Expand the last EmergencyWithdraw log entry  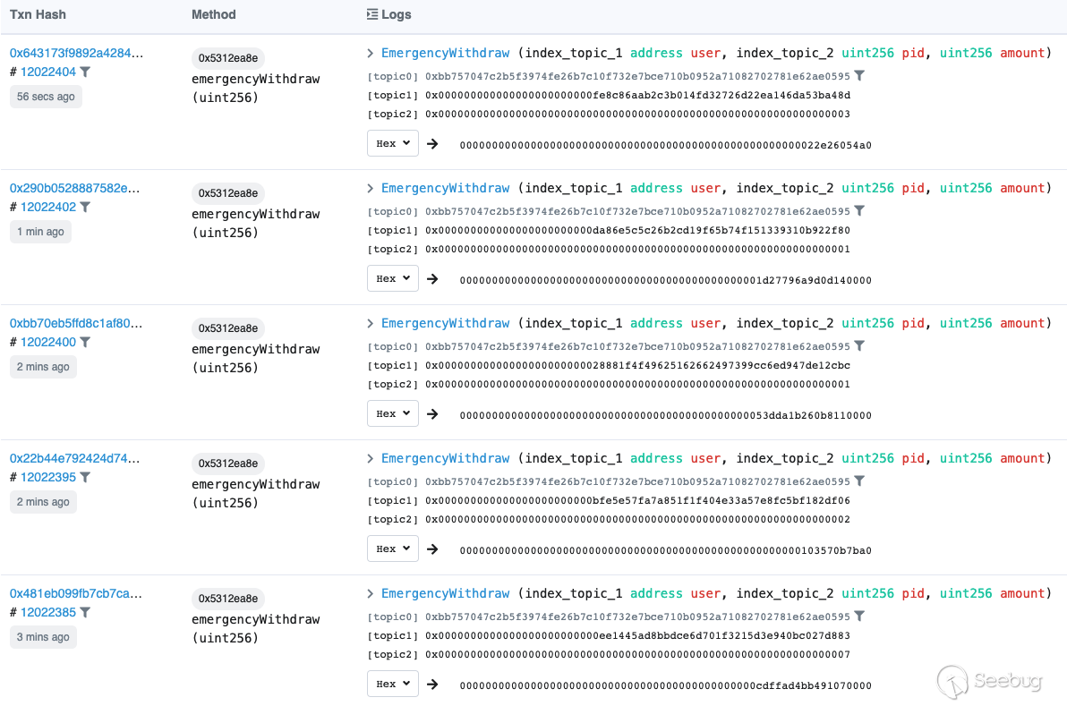(371, 593)
